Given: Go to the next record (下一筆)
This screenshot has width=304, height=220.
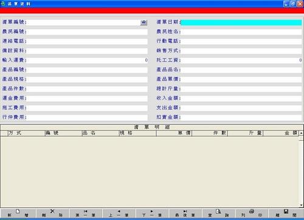Looking at the screenshot, I should (x=152, y=213).
